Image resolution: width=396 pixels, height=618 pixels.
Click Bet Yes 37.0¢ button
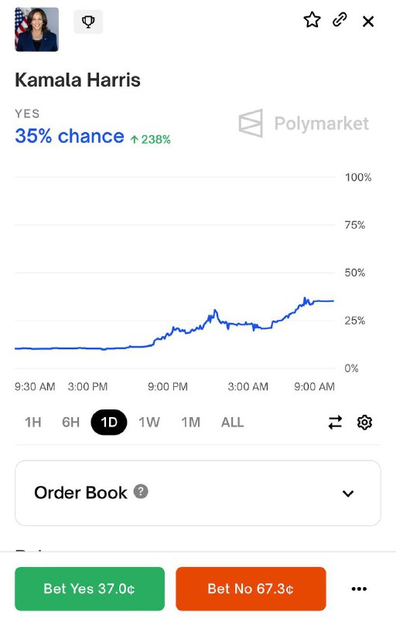tap(90, 589)
